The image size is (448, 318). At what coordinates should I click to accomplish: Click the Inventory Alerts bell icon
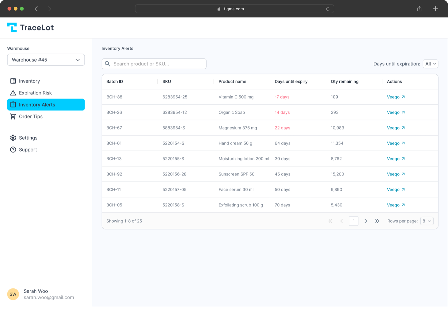13,104
